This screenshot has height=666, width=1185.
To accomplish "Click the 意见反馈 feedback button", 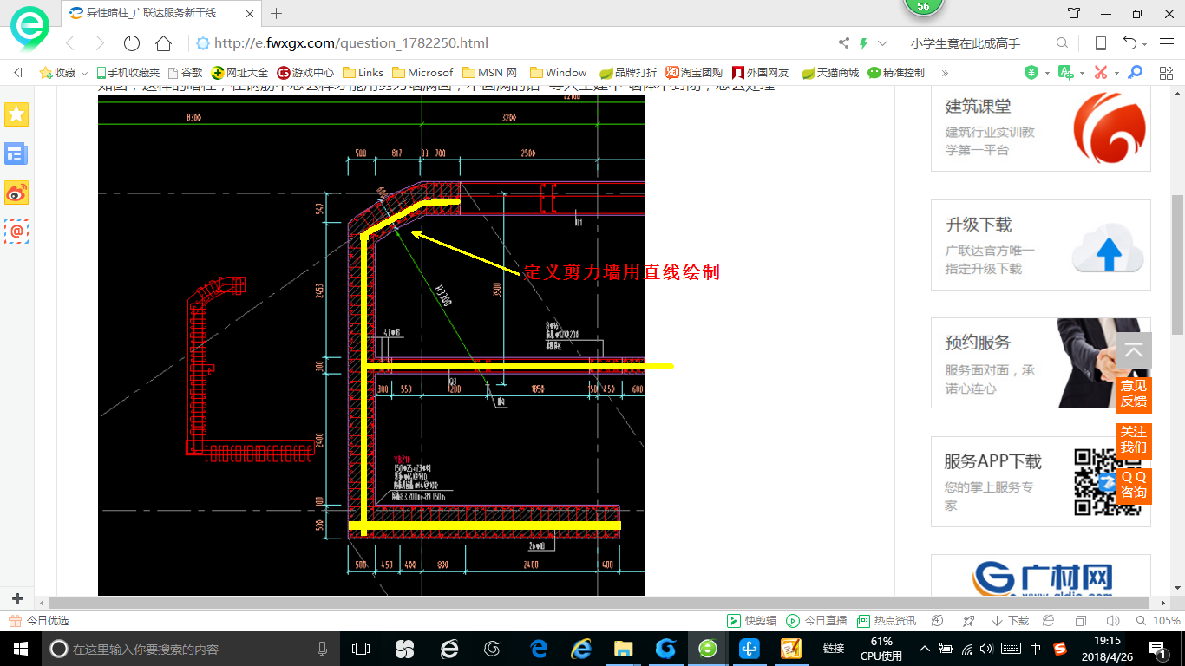I will point(1134,394).
